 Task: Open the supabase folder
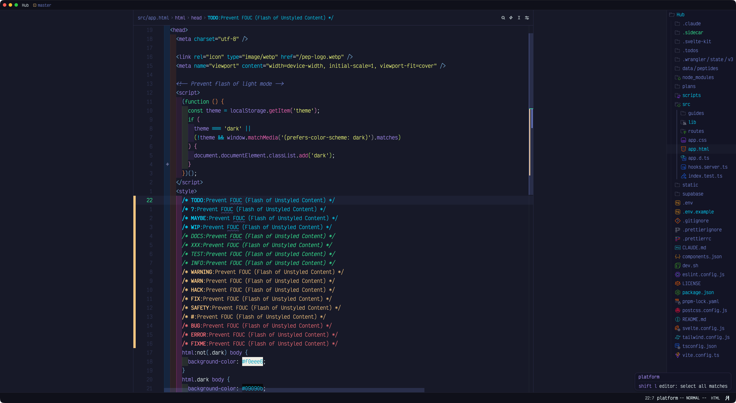tap(693, 194)
